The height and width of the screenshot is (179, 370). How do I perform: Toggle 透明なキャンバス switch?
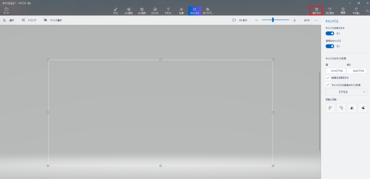pos(330,46)
